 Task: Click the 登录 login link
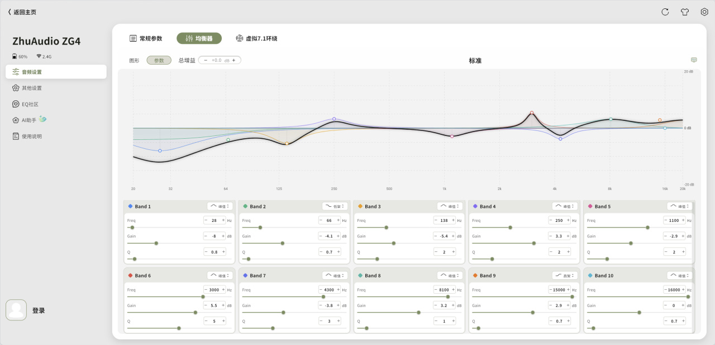coord(39,311)
